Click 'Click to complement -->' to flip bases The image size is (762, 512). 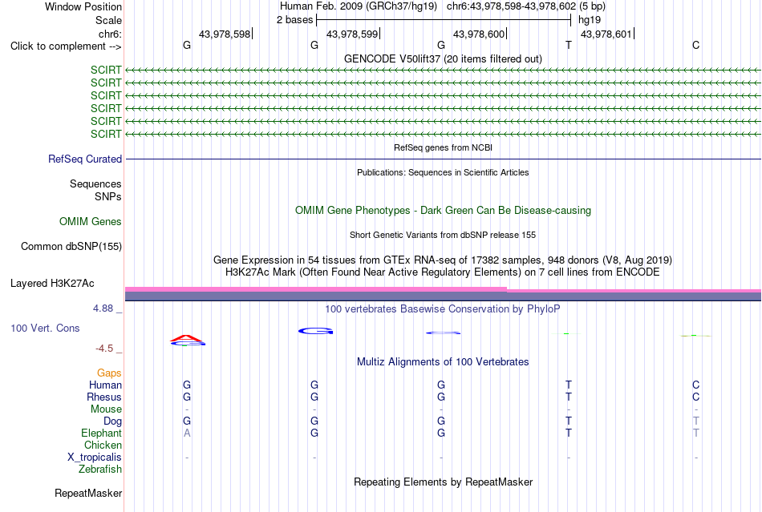pos(66,46)
